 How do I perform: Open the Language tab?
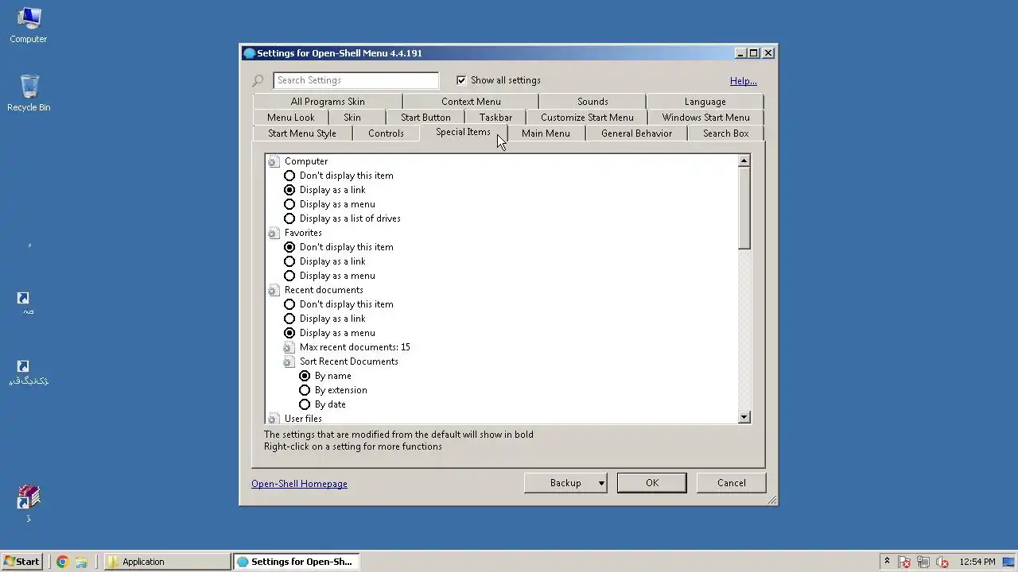click(x=705, y=102)
